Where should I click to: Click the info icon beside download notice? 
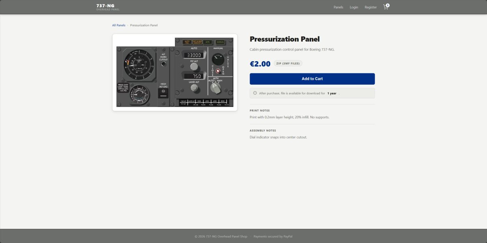(x=255, y=93)
